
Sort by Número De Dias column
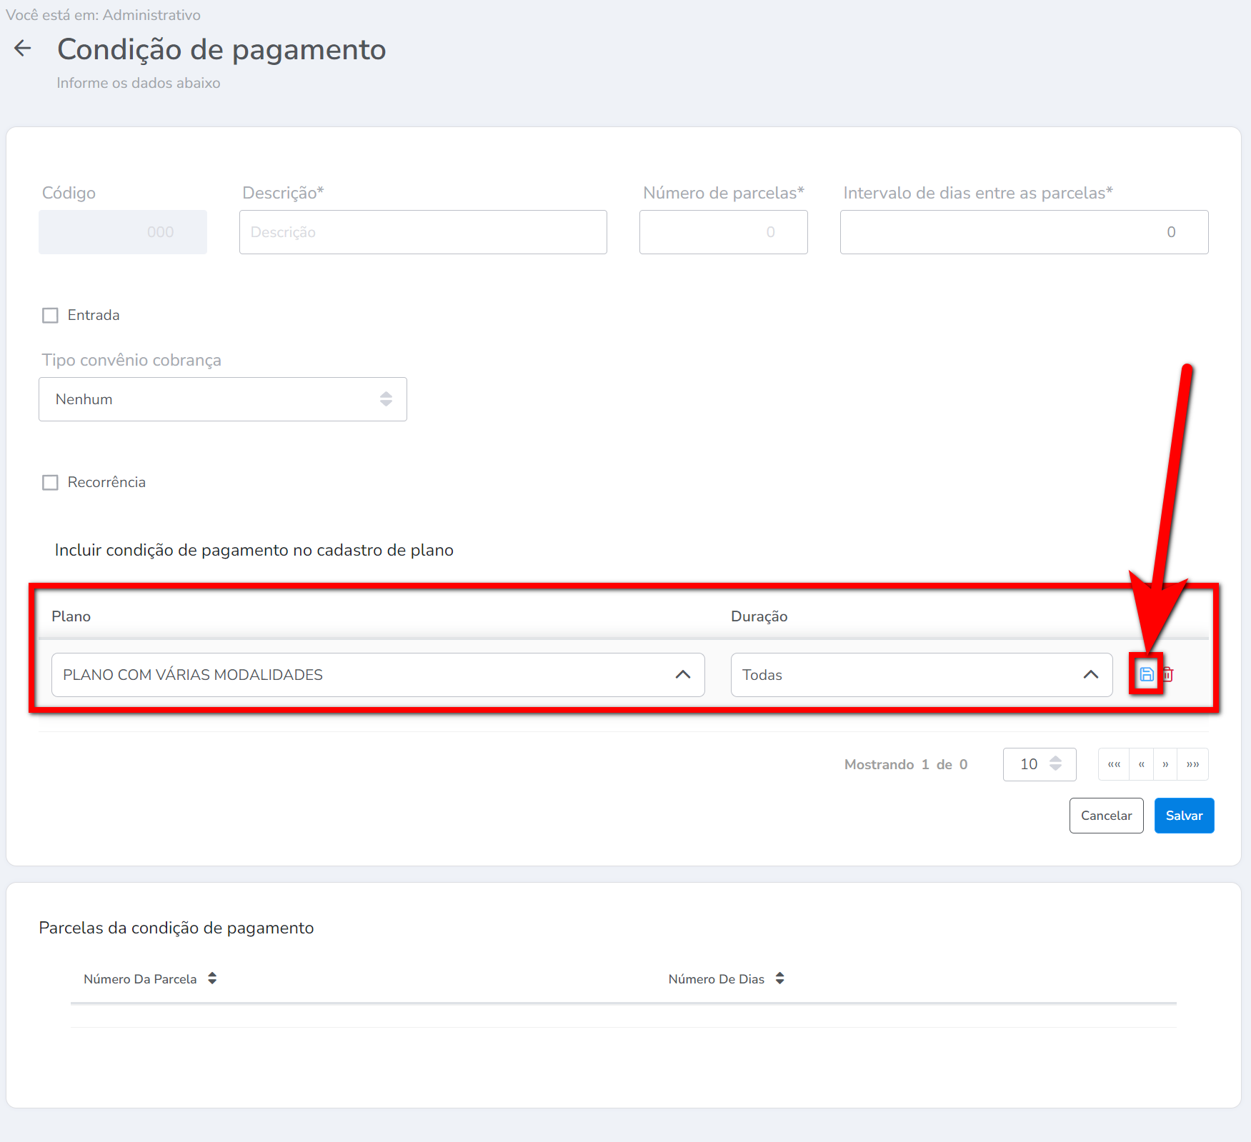[779, 978]
